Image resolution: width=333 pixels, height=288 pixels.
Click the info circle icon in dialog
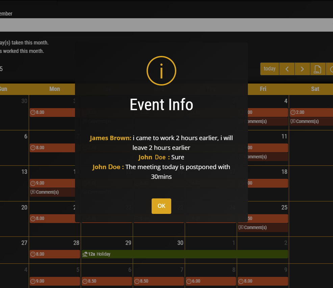tap(161, 71)
